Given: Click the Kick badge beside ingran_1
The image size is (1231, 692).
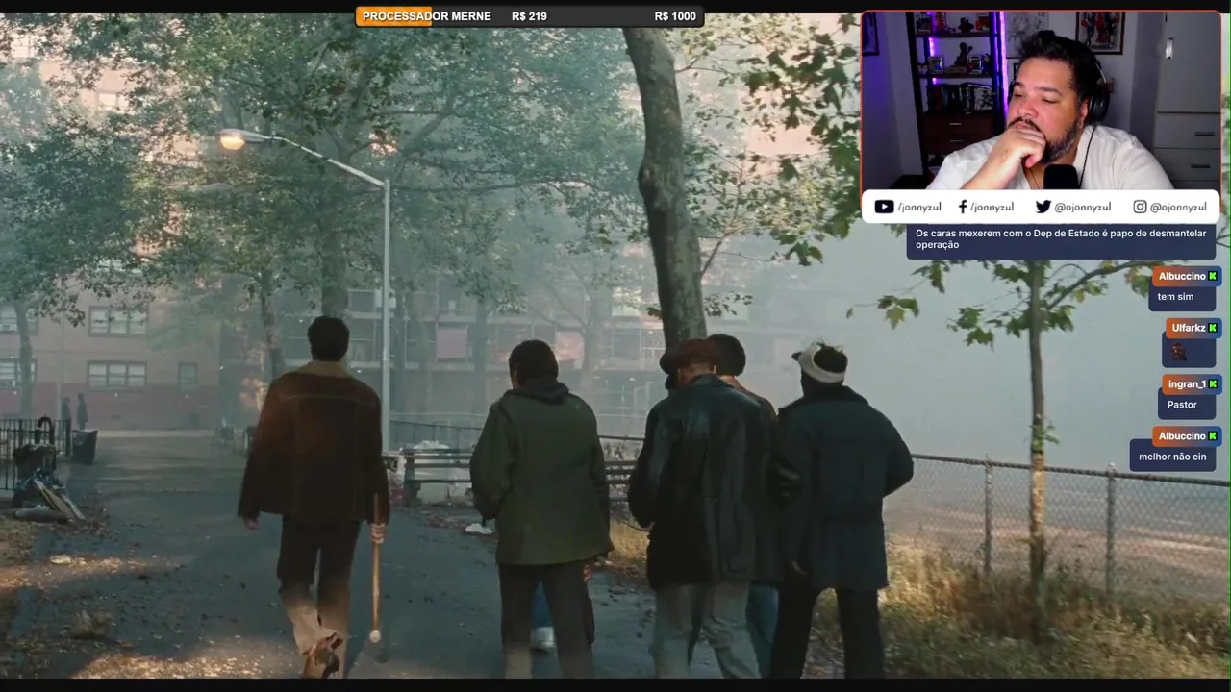Looking at the screenshot, I should pyautogui.click(x=1213, y=383).
